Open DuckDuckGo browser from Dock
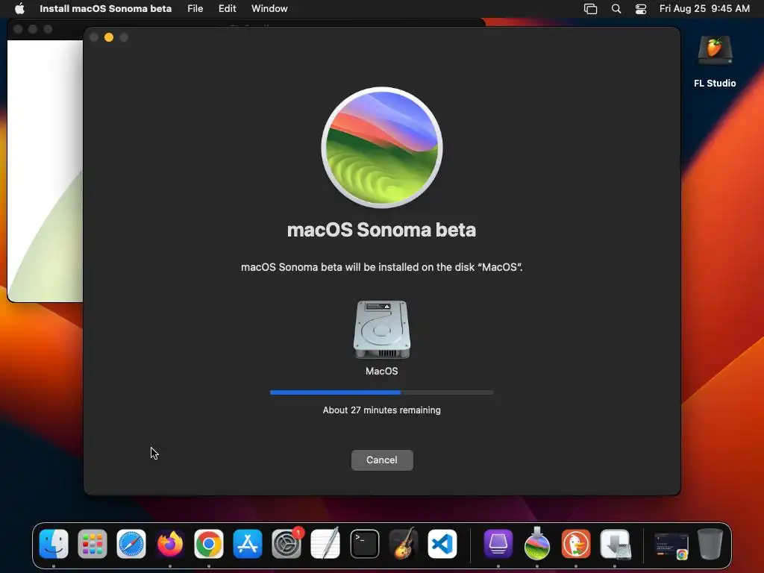 (x=576, y=543)
